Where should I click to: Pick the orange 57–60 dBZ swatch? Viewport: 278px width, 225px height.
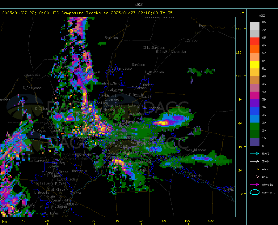pyautogui.click(x=255, y=49)
